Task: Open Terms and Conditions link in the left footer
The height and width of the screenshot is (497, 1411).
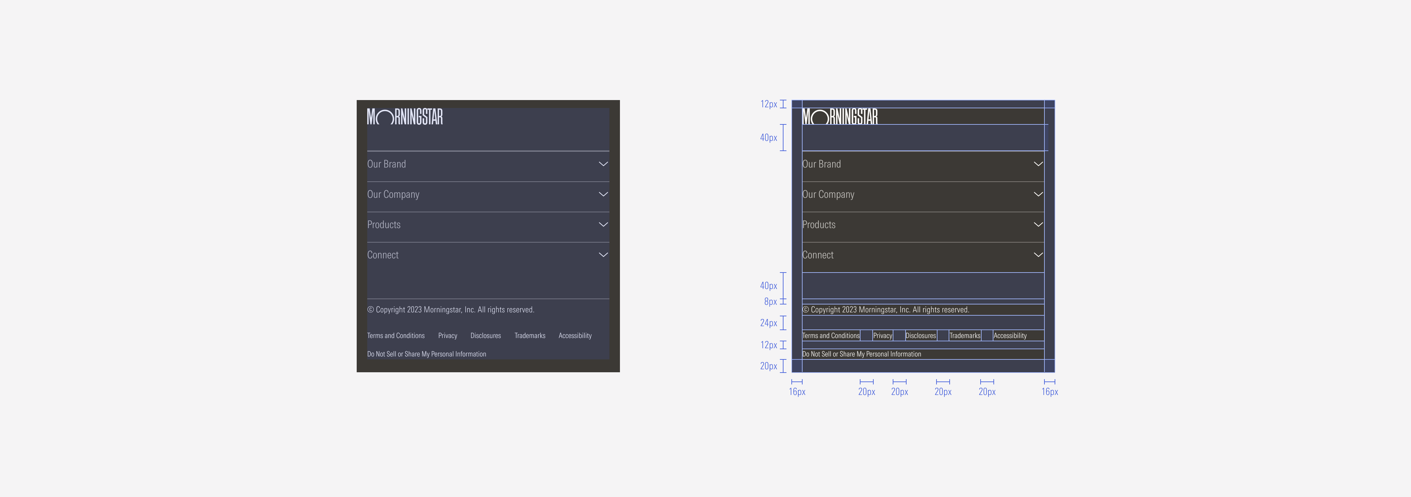Action: pyautogui.click(x=396, y=335)
